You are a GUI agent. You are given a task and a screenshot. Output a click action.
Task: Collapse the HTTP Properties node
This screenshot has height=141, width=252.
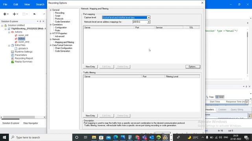(x=51, y=33)
